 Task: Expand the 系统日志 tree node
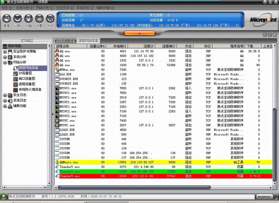click(5, 101)
